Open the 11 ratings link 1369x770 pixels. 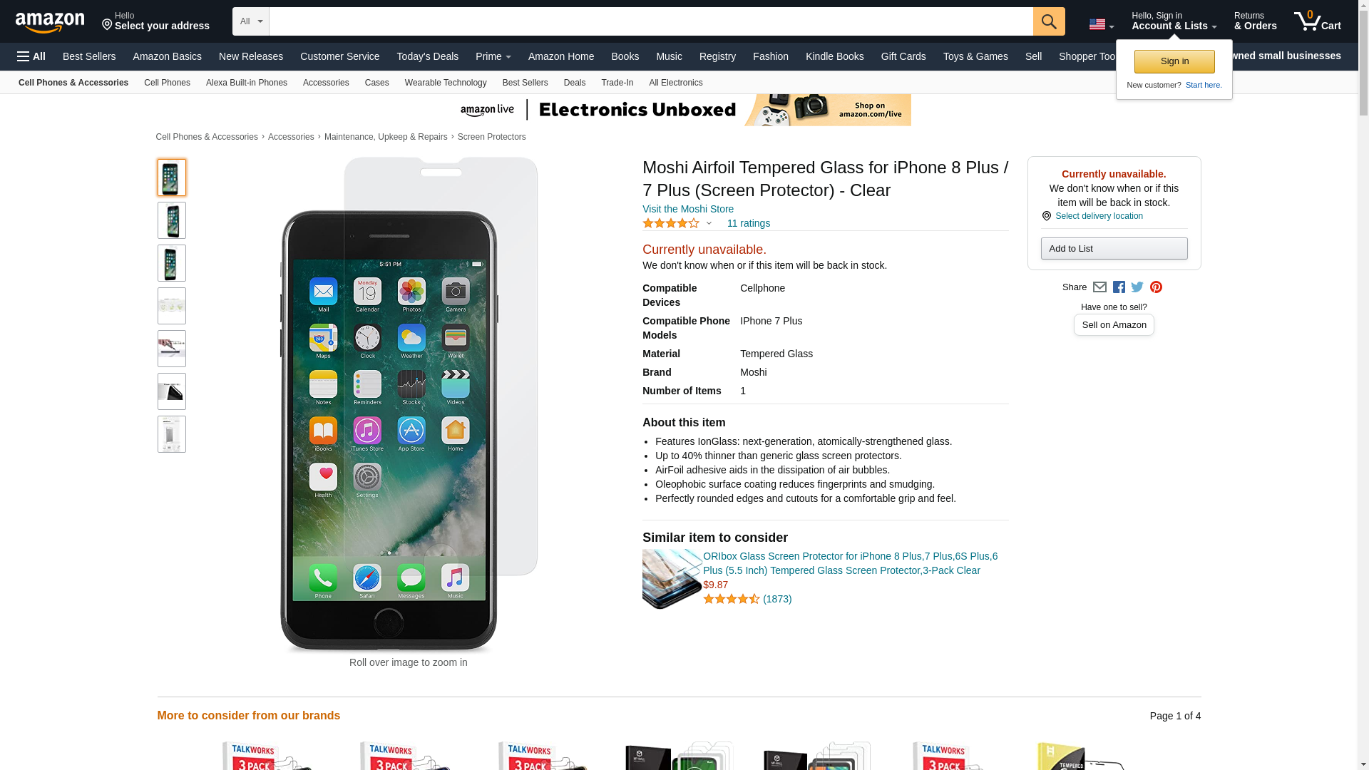tap(749, 223)
